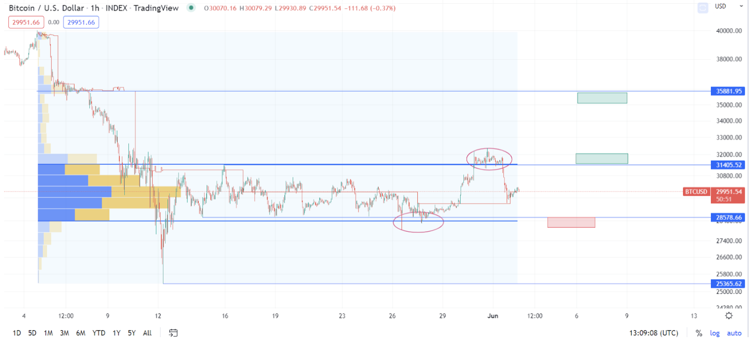Toggle percent scale mode
Viewport: 752px width, 350px height.
pyautogui.click(x=699, y=333)
